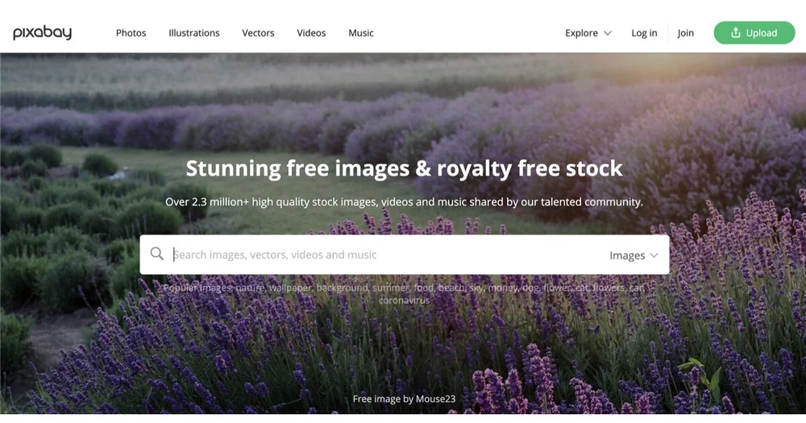806x423 pixels.
Task: Click the upload arrow icon
Action: 736,33
